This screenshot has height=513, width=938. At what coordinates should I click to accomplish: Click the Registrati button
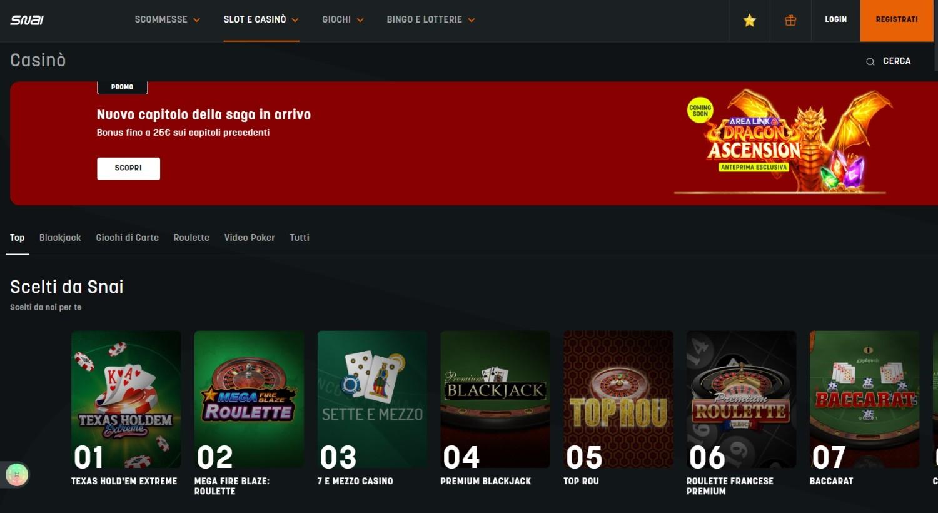(896, 20)
